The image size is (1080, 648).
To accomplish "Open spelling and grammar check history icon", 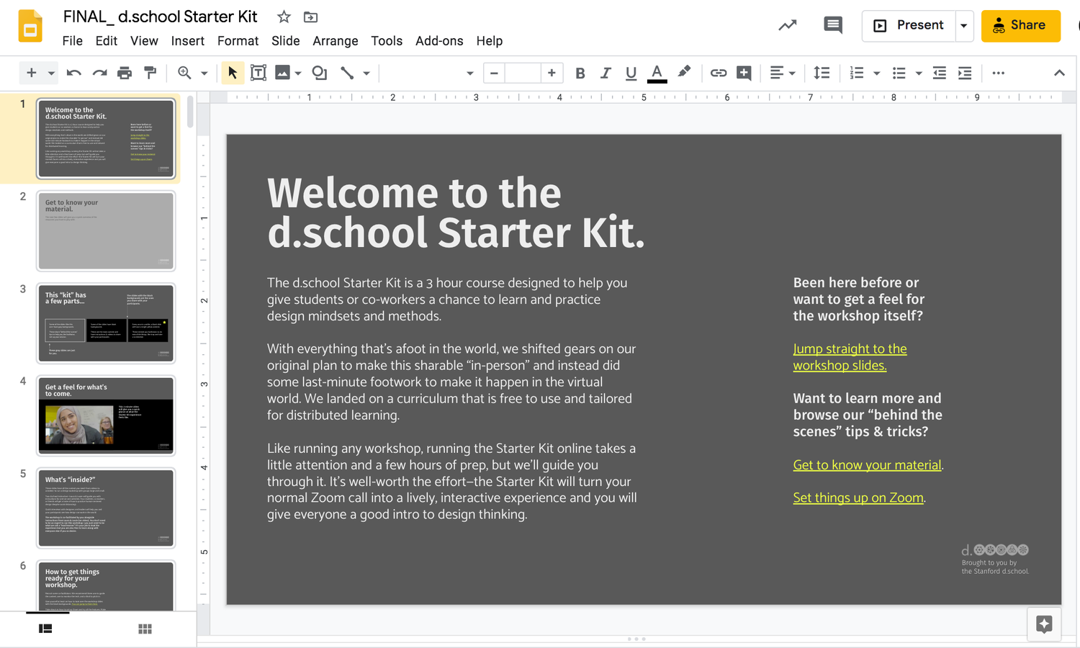I will [787, 24].
